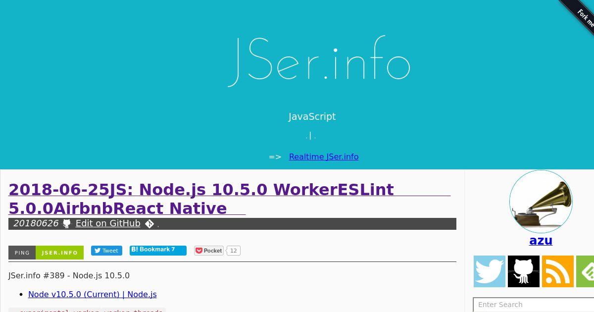Screen dimensions: 594x312
Task: Click the Hatena Bookmark 7 button
Action: pos(158,250)
